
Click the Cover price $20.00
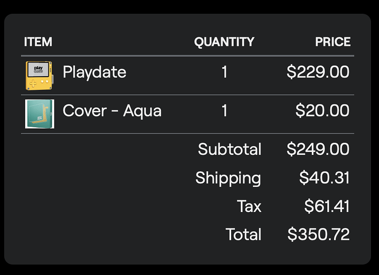click(x=322, y=111)
